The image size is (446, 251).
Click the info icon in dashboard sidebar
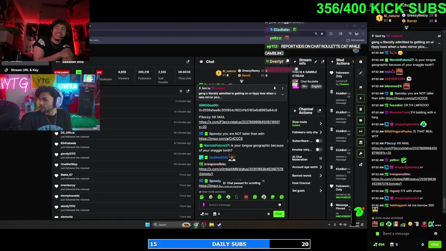coord(361,62)
